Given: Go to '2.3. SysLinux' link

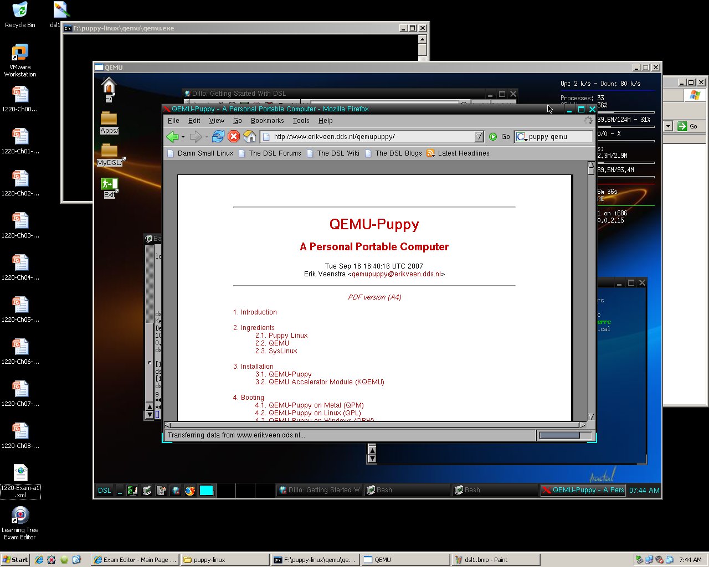Looking at the screenshot, I should click(x=276, y=351).
